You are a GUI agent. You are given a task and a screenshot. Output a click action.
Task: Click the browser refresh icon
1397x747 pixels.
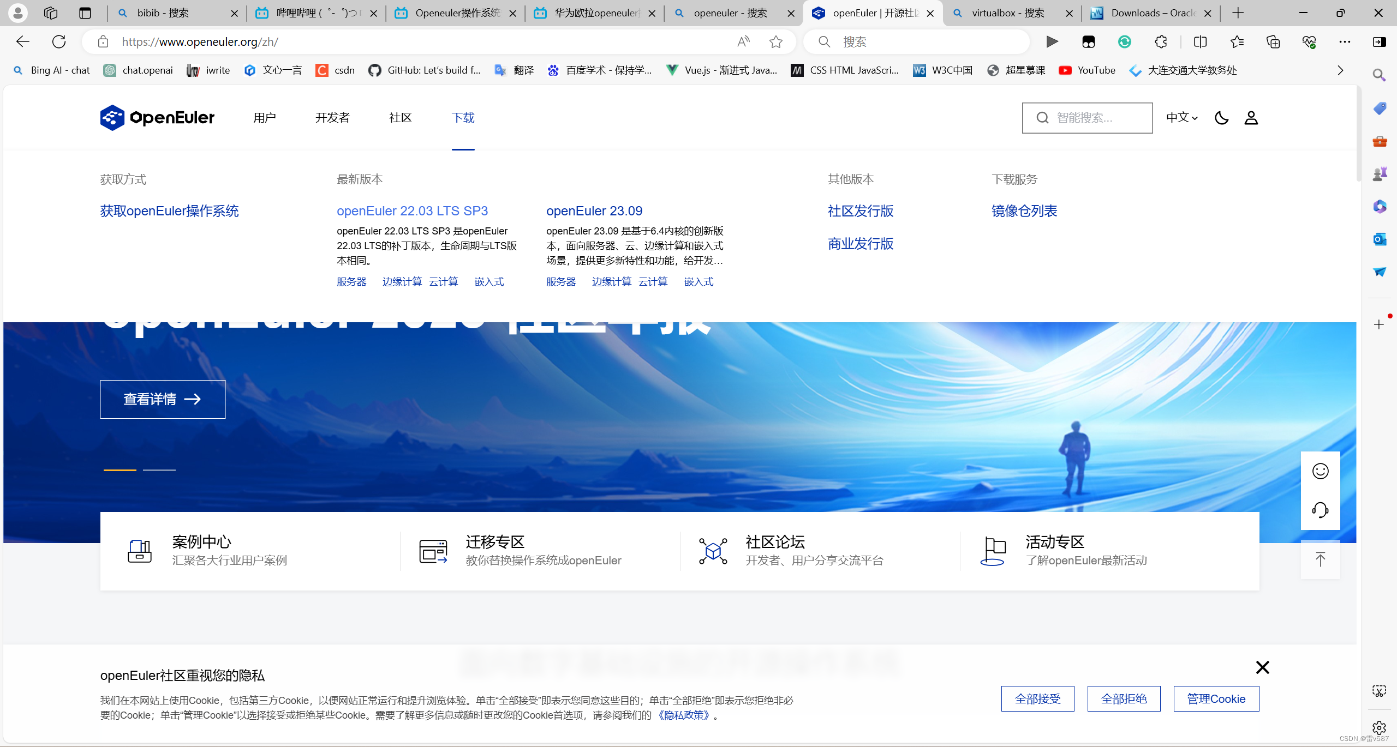(x=59, y=41)
